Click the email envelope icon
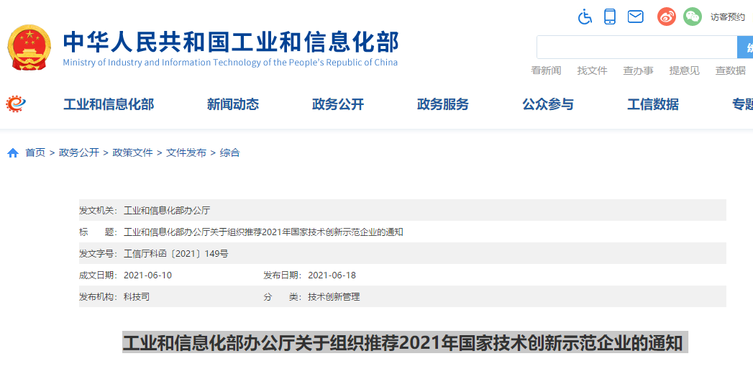This screenshot has width=753, height=374. (635, 17)
